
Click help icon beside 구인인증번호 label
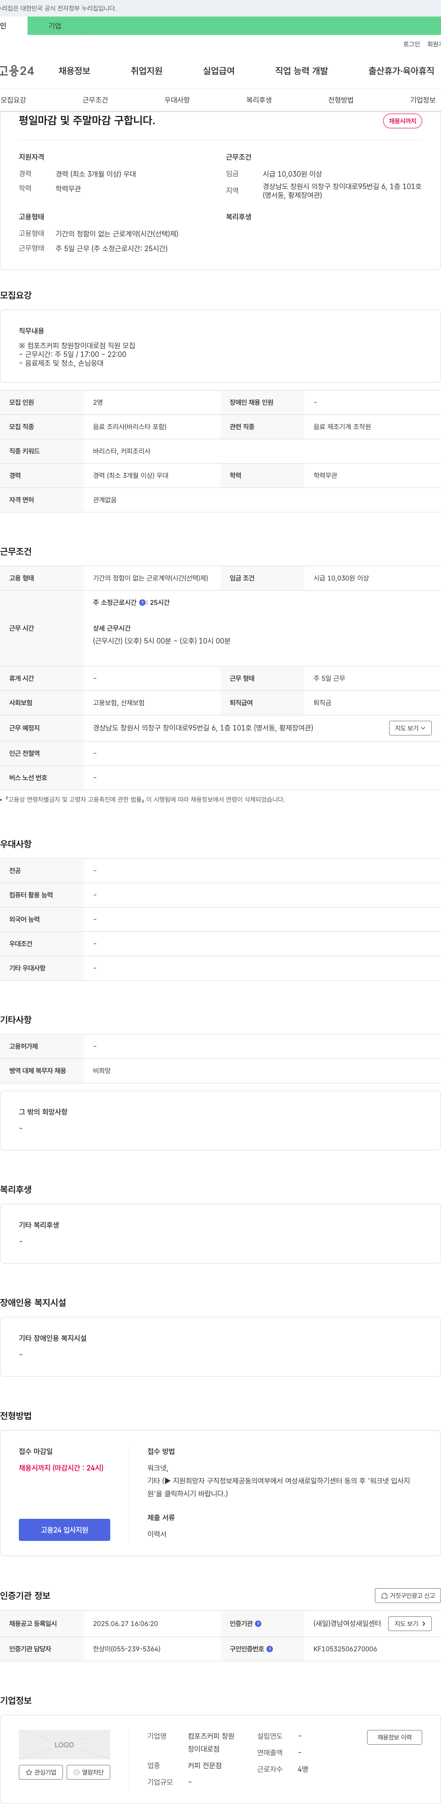pos(270,1649)
